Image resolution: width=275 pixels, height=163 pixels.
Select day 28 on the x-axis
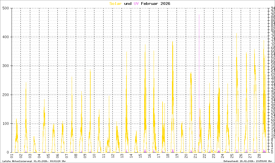tap(259, 156)
